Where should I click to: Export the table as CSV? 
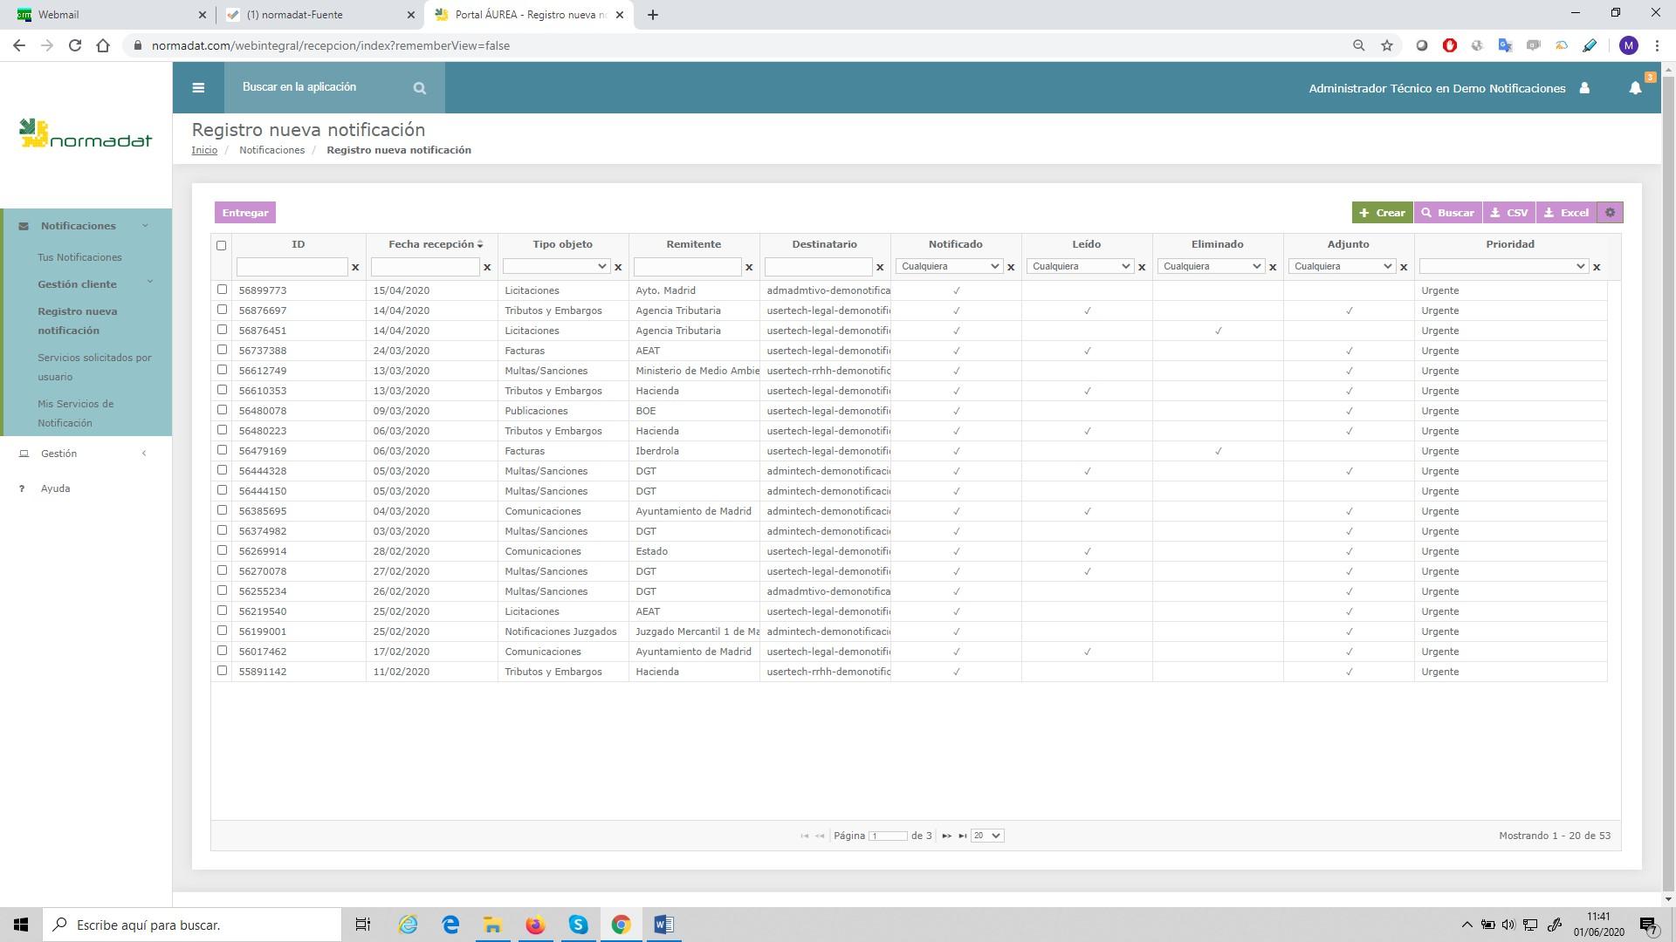coord(1508,213)
